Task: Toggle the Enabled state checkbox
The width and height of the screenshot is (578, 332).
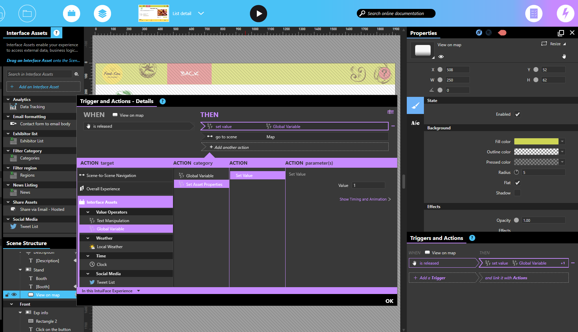Action: coord(517,114)
